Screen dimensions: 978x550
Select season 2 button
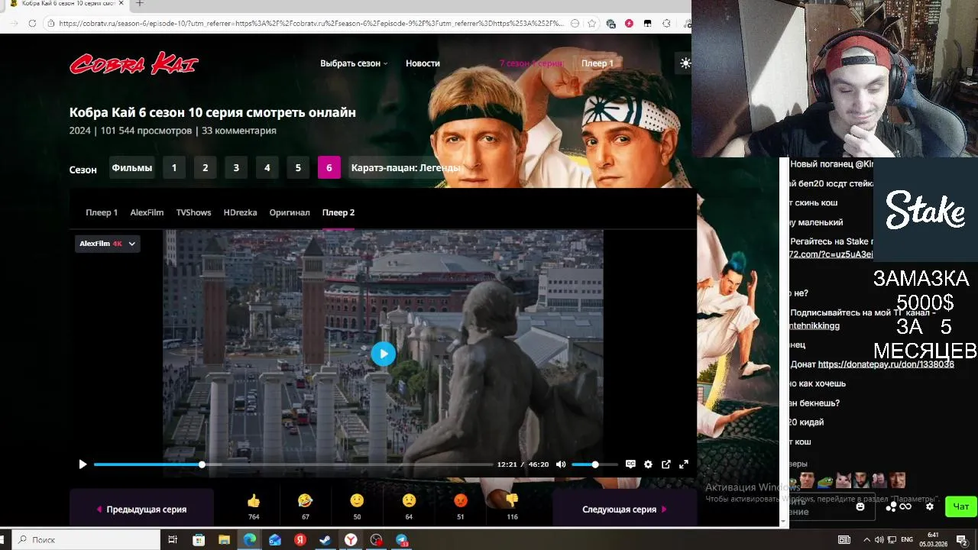tap(205, 168)
